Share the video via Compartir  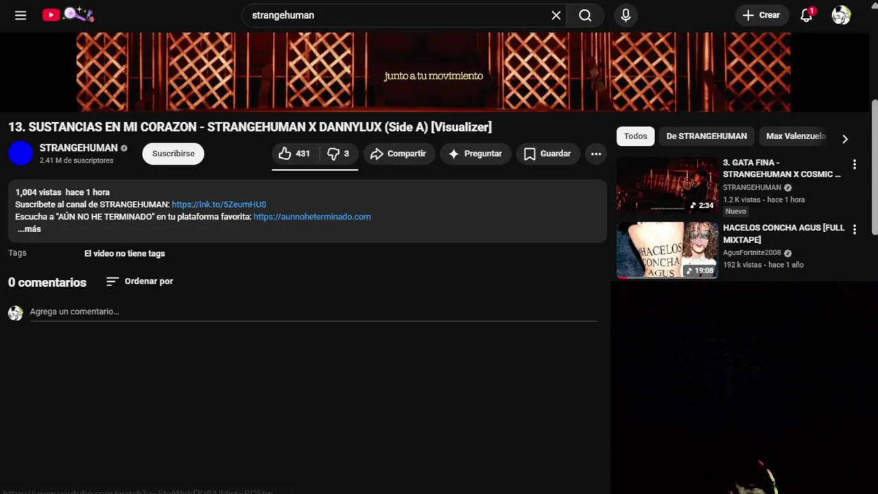click(x=399, y=154)
